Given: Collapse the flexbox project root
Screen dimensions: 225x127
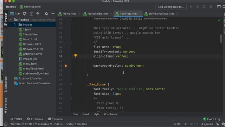Looking at the screenshot, I should coord(11,20).
